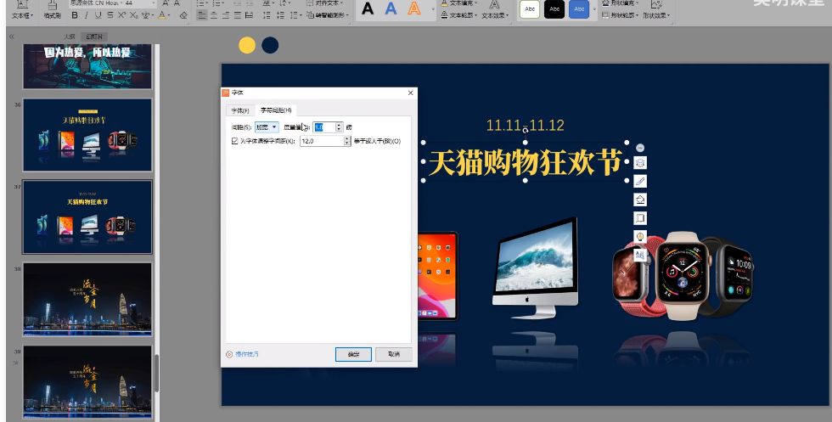Expand the shape styles gallery arrow
832x422 pixels.
coord(593,9)
